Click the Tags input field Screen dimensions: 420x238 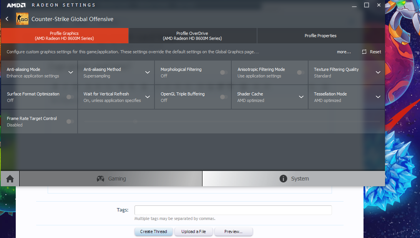coord(233,210)
